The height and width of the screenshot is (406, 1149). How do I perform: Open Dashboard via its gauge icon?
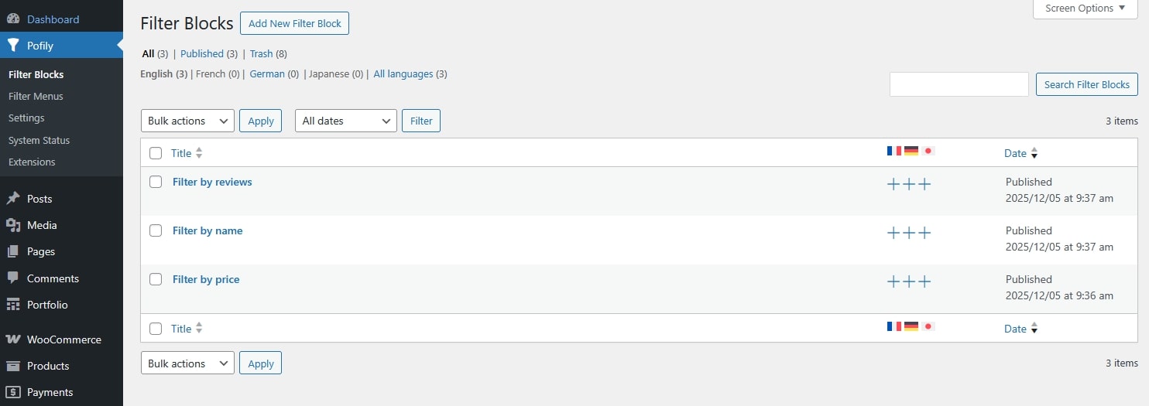tap(13, 19)
